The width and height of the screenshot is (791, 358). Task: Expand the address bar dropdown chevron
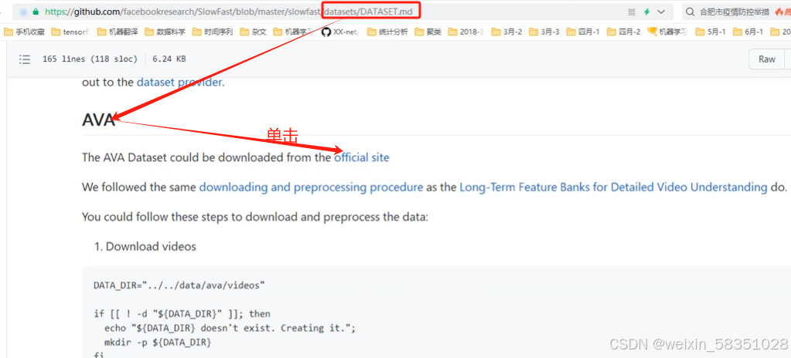point(661,12)
